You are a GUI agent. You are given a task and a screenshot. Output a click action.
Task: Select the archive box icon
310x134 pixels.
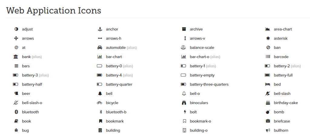pos(183,29)
